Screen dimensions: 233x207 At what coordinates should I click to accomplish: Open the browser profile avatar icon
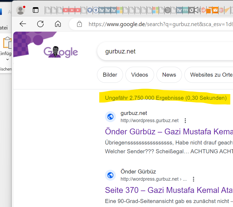click(20, 10)
